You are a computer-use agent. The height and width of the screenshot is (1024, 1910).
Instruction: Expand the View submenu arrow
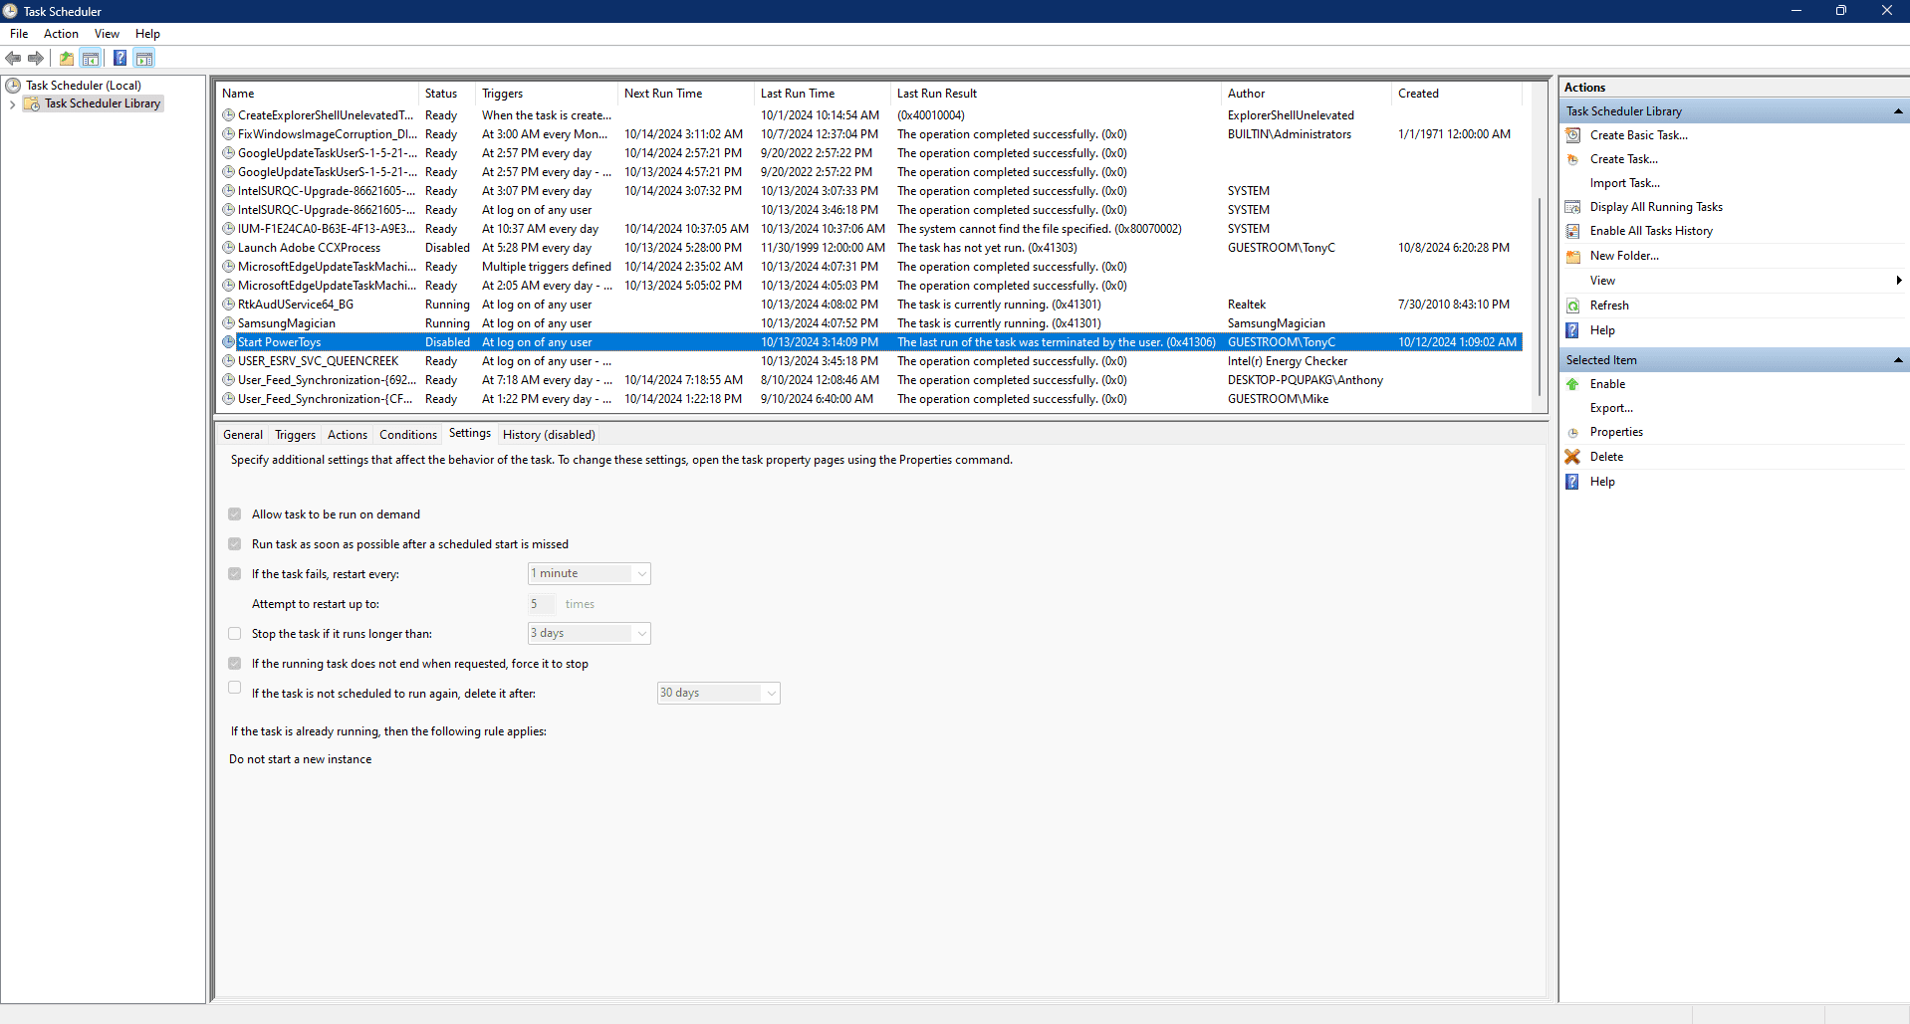pos(1899,281)
